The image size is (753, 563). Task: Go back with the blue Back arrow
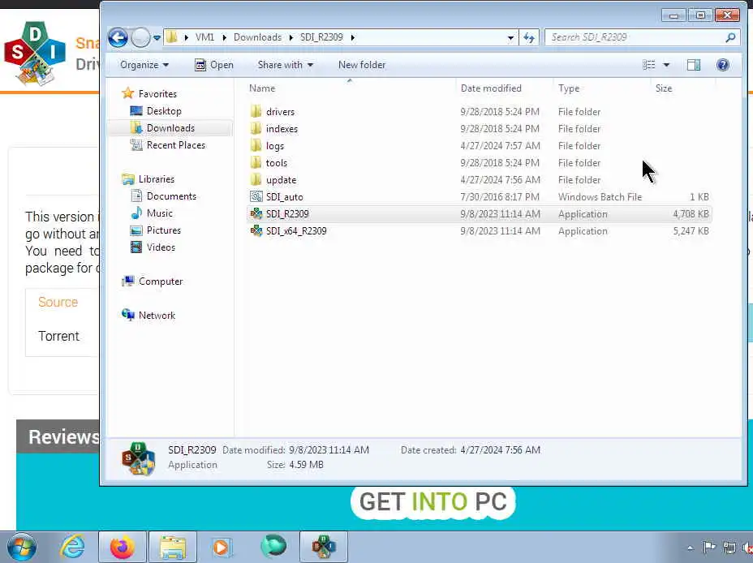click(x=118, y=37)
